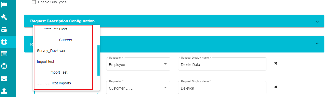The image size is (327, 97).
Task: Collapse the second section using the up chevron
Action: click(x=317, y=43)
